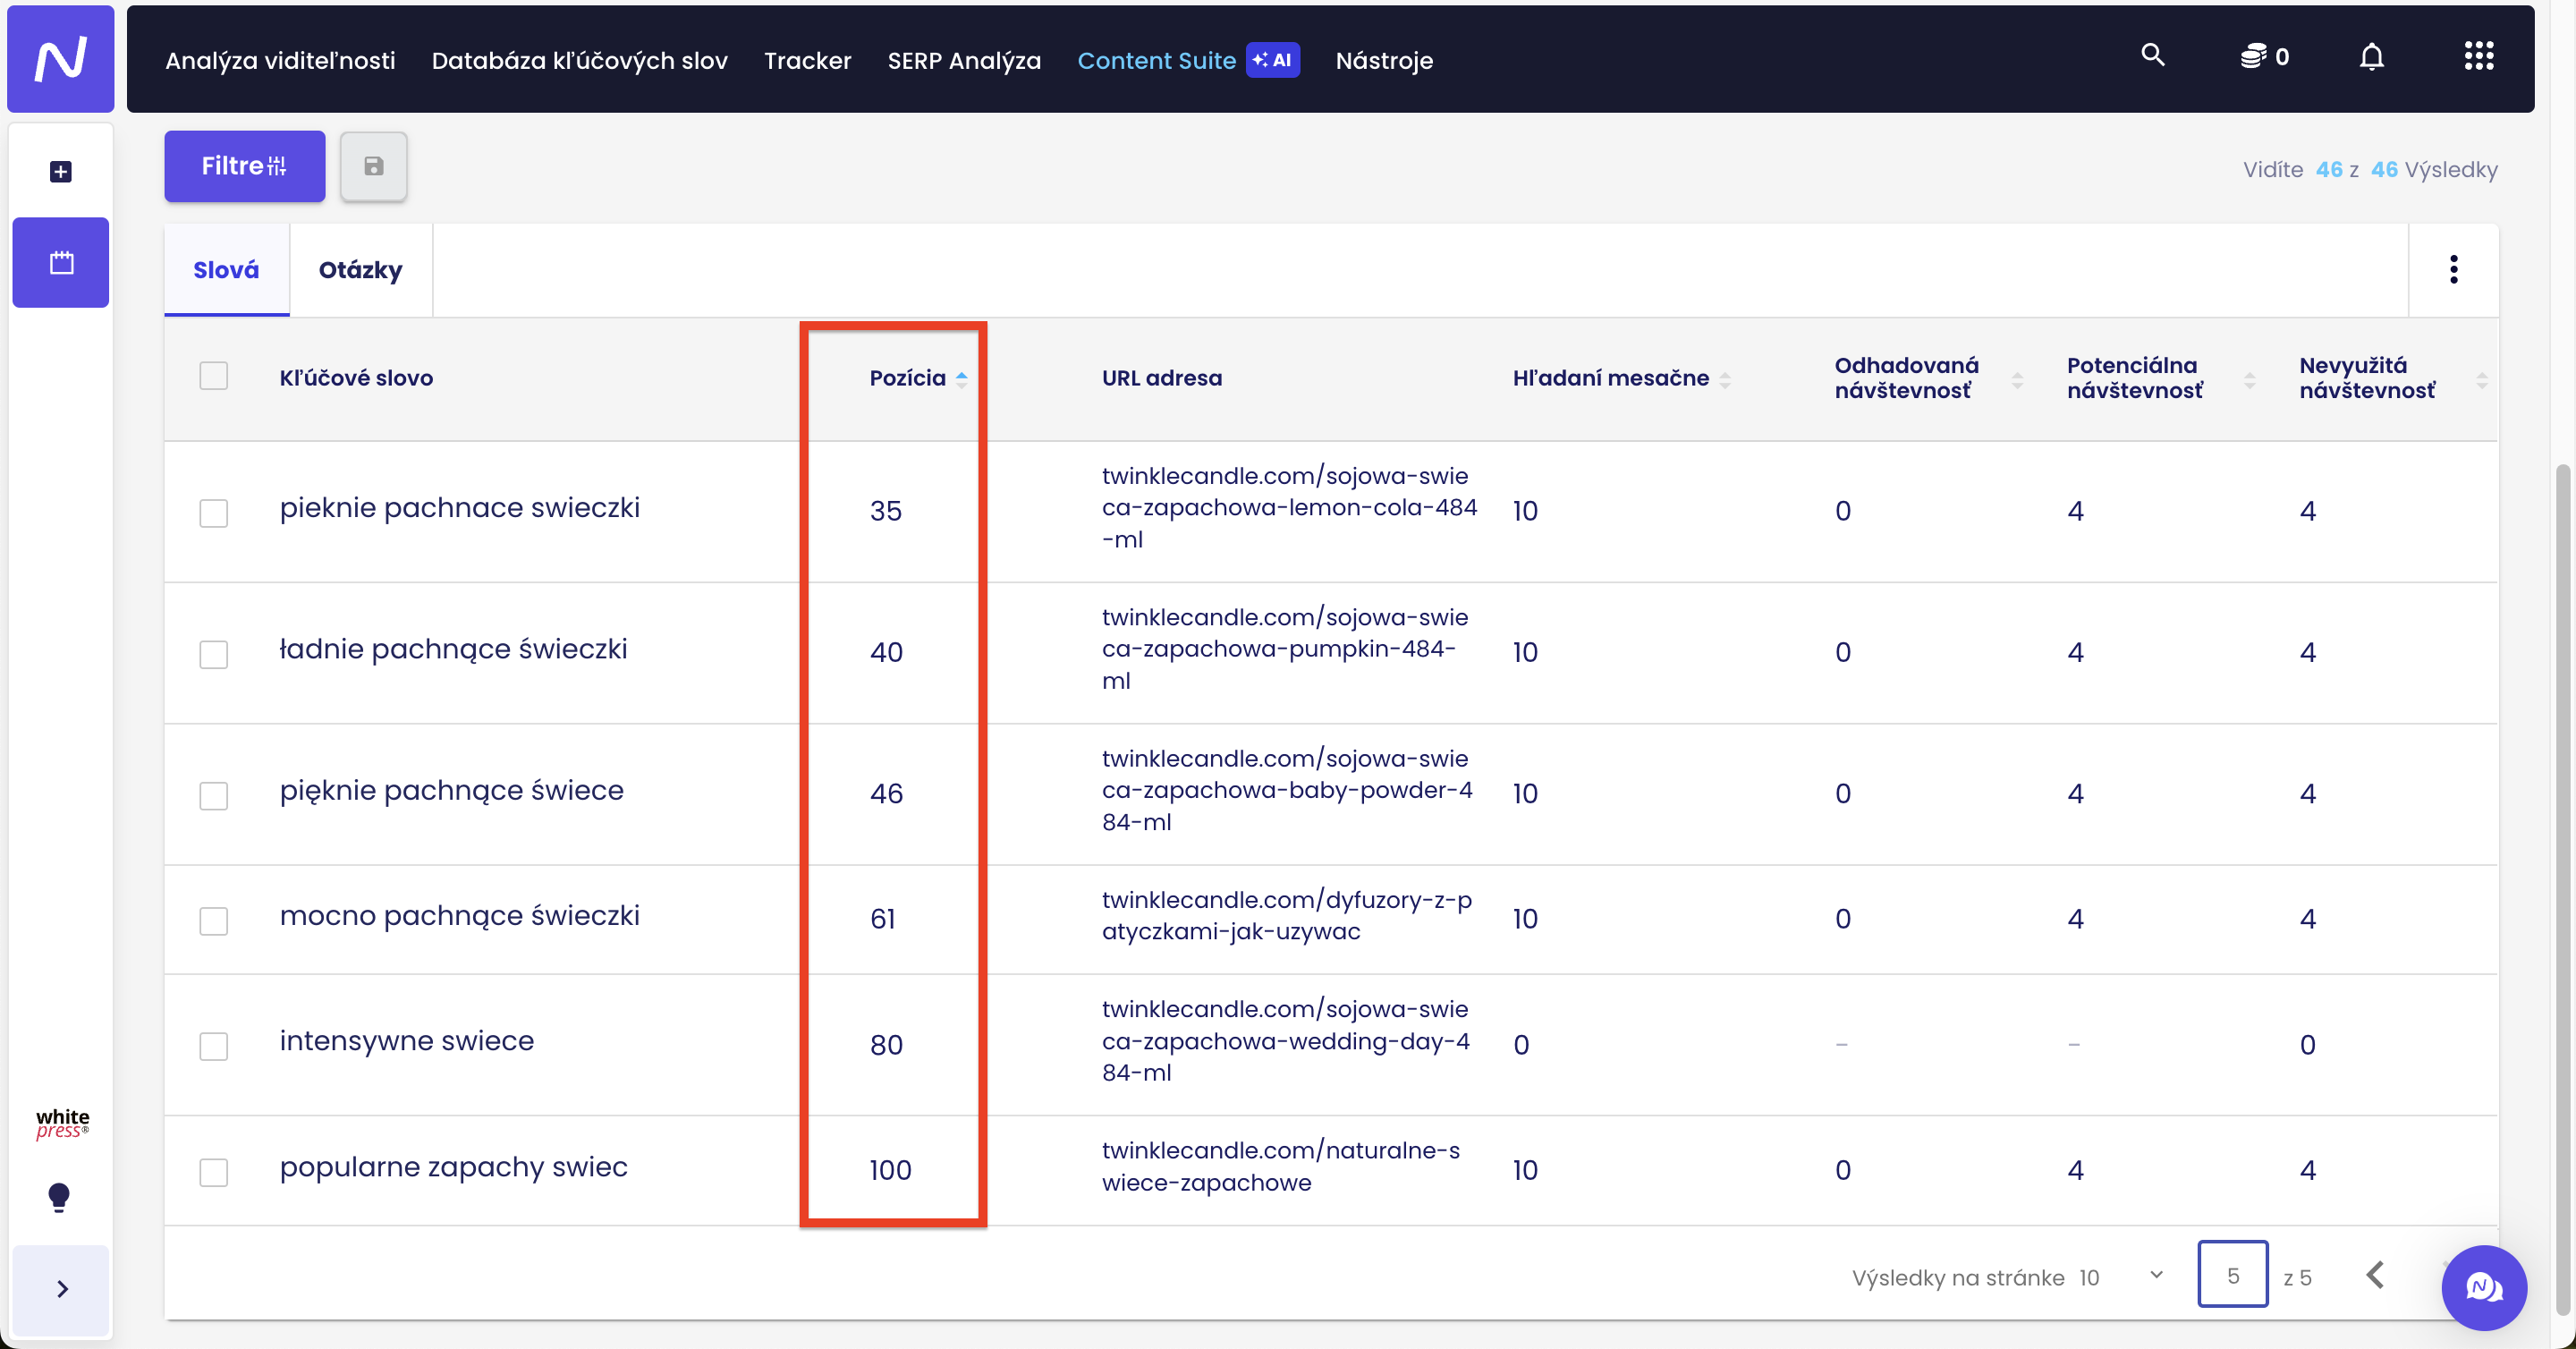
Task: Click the search magnifier icon
Action: click(x=2152, y=56)
